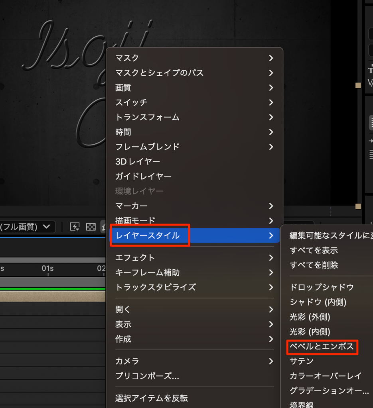Screen dimensions: 373x408
Task: Expand the カメラ submenu arrow
Action: (271, 361)
